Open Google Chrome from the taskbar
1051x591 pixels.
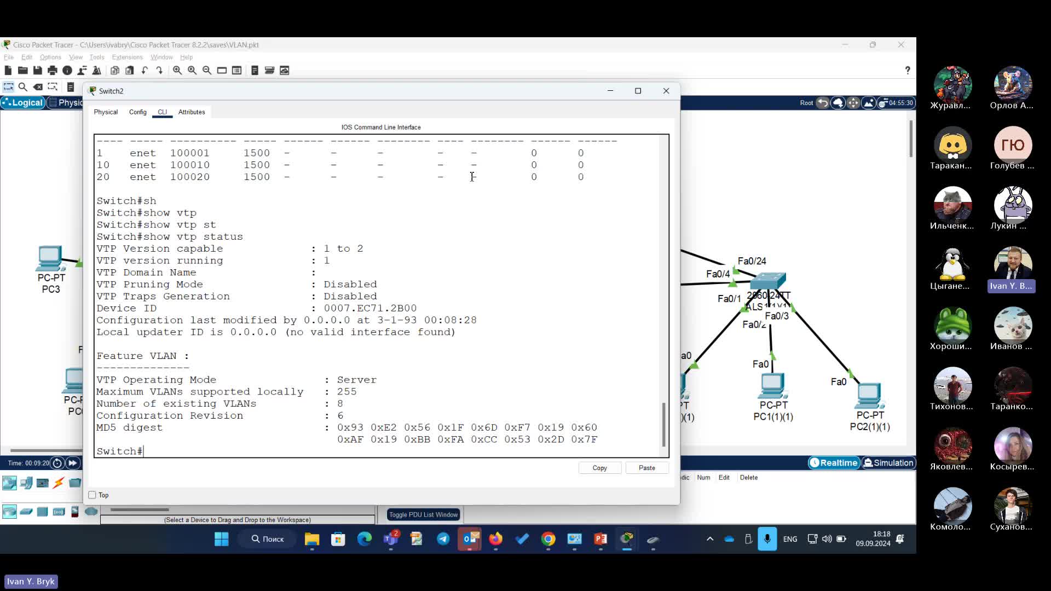tap(548, 539)
